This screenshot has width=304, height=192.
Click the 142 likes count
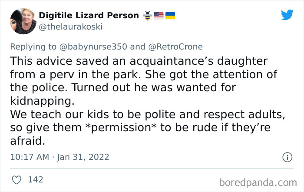click(x=36, y=179)
